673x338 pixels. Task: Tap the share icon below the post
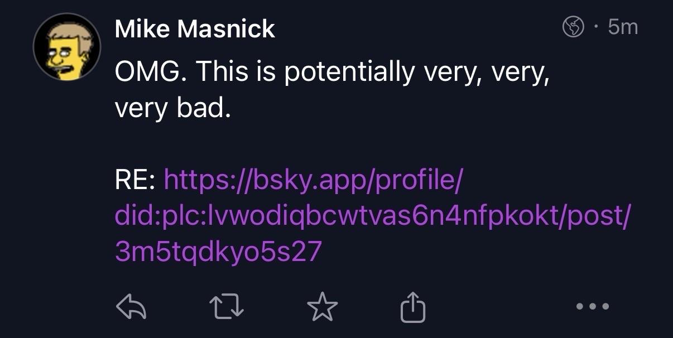coord(414,306)
